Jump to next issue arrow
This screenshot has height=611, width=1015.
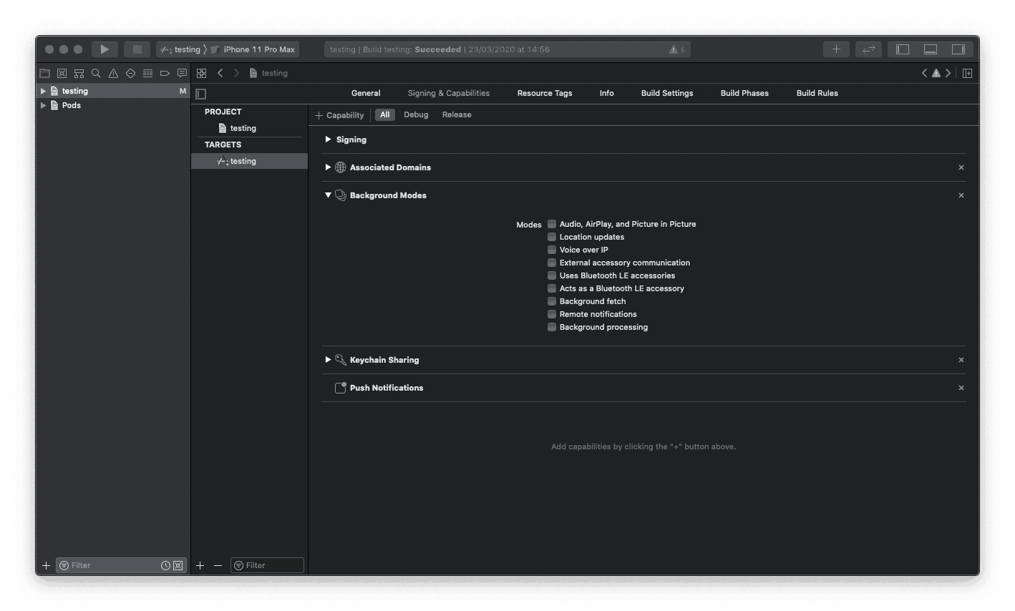pos(948,73)
